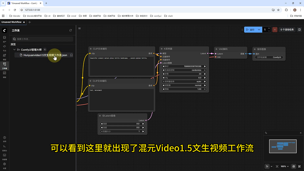Open the Chrome tab search dropdown
Viewport: 304px width, 171px height.
tap(3, 3)
